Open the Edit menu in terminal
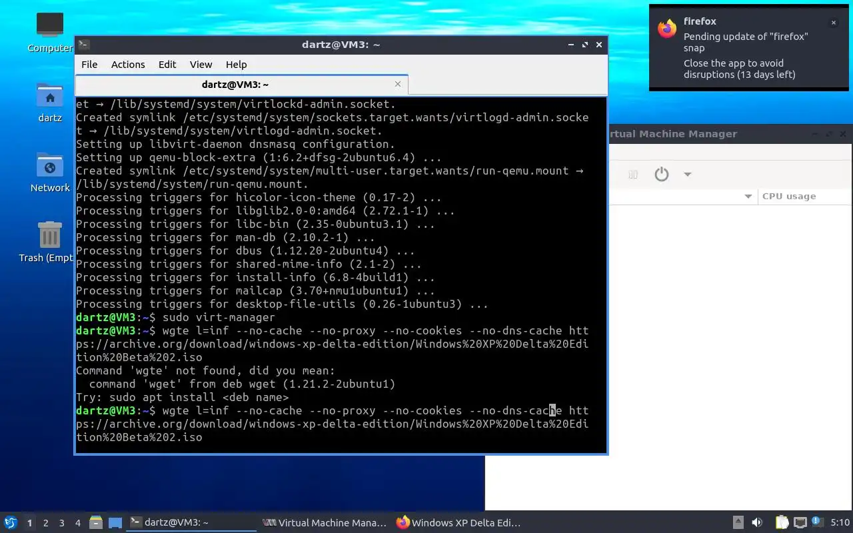Screen dimensions: 853x533 [x=167, y=65]
